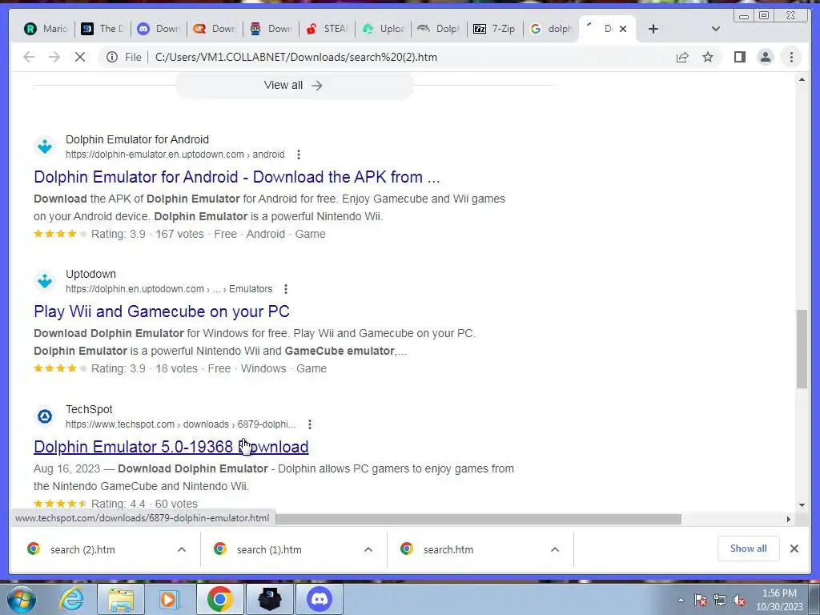820x615 pixels.
Task: Expand search.htm download options
Action: pos(555,549)
